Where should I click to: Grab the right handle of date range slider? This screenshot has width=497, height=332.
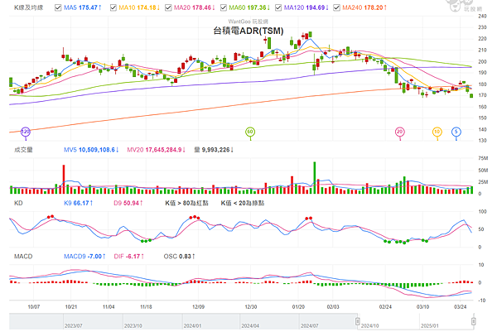(x=474, y=321)
